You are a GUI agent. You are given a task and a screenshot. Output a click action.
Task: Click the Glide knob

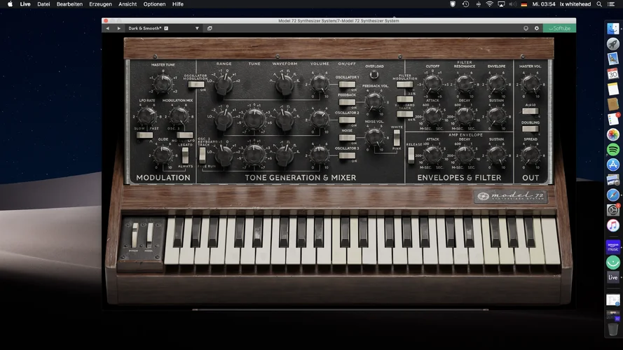coord(163,155)
